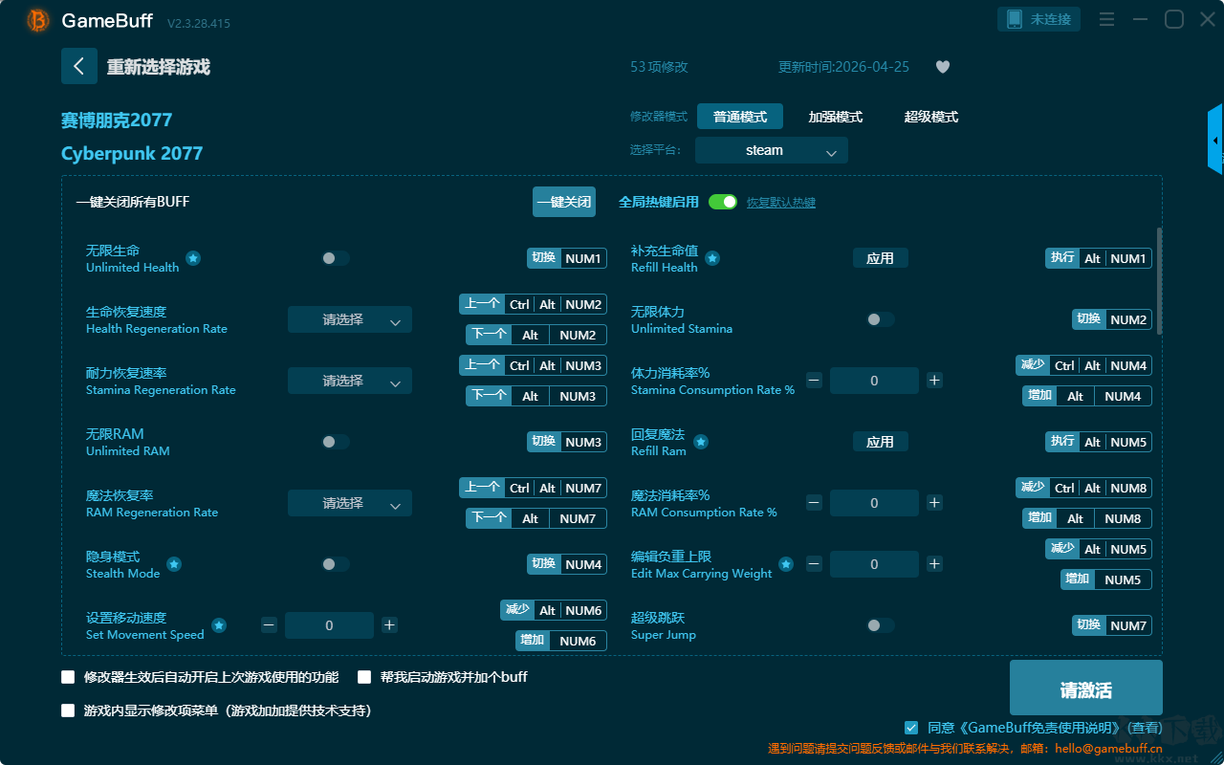Expand the blue side panel arrow

pos(1215,140)
